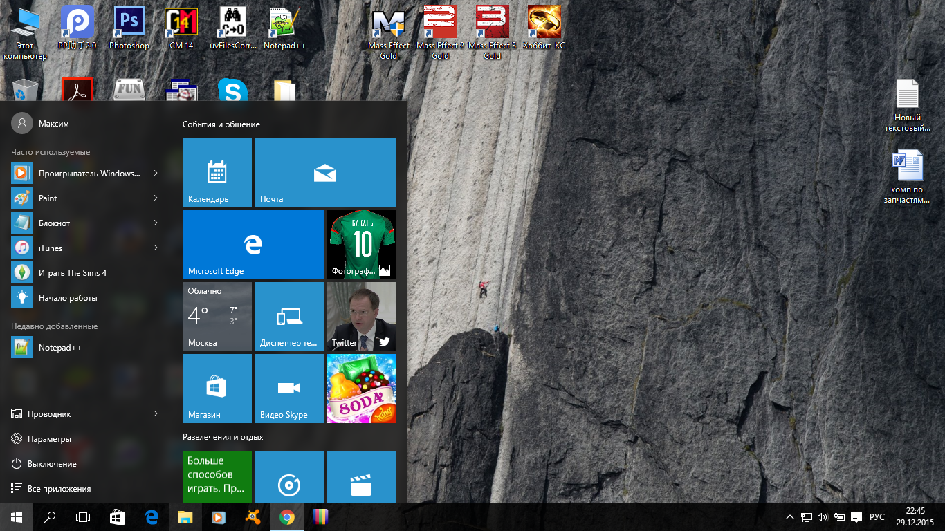Switch the РУС input language indicator
This screenshot has height=531, width=945.
[877, 516]
